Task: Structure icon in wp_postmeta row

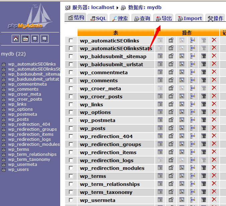Action: coord(171,120)
